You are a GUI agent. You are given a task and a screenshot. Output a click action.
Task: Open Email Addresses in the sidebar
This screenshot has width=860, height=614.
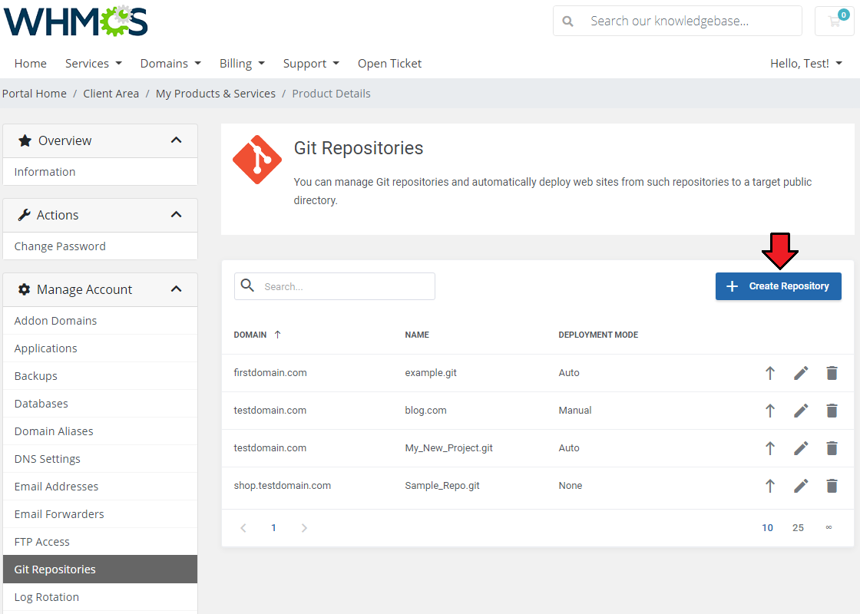pos(100,487)
